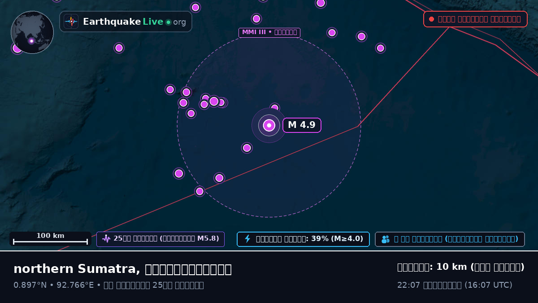Image resolution: width=538 pixels, height=303 pixels.
Task: Select the earthquake dot on the red boundary line
Action: 200,191
